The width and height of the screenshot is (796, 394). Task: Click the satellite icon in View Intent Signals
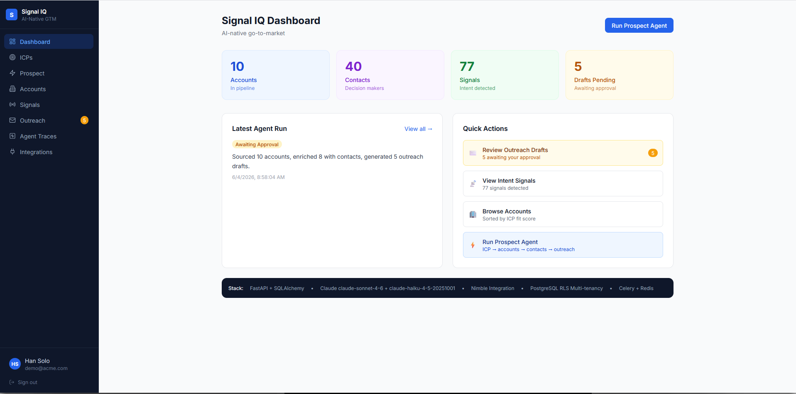point(473,184)
